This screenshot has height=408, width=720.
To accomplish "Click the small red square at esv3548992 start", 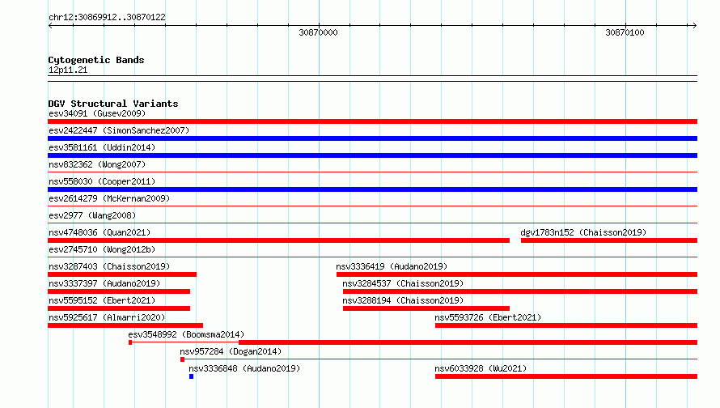I will 130,342.
